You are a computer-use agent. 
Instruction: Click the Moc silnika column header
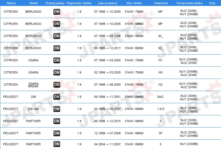pos(134,3)
